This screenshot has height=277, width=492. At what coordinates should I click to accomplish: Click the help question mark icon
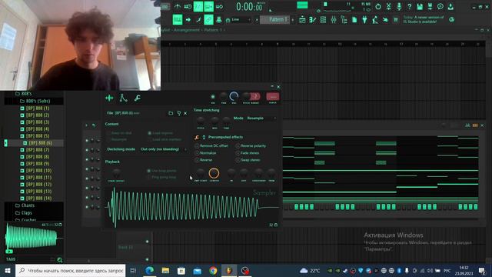point(410,6)
